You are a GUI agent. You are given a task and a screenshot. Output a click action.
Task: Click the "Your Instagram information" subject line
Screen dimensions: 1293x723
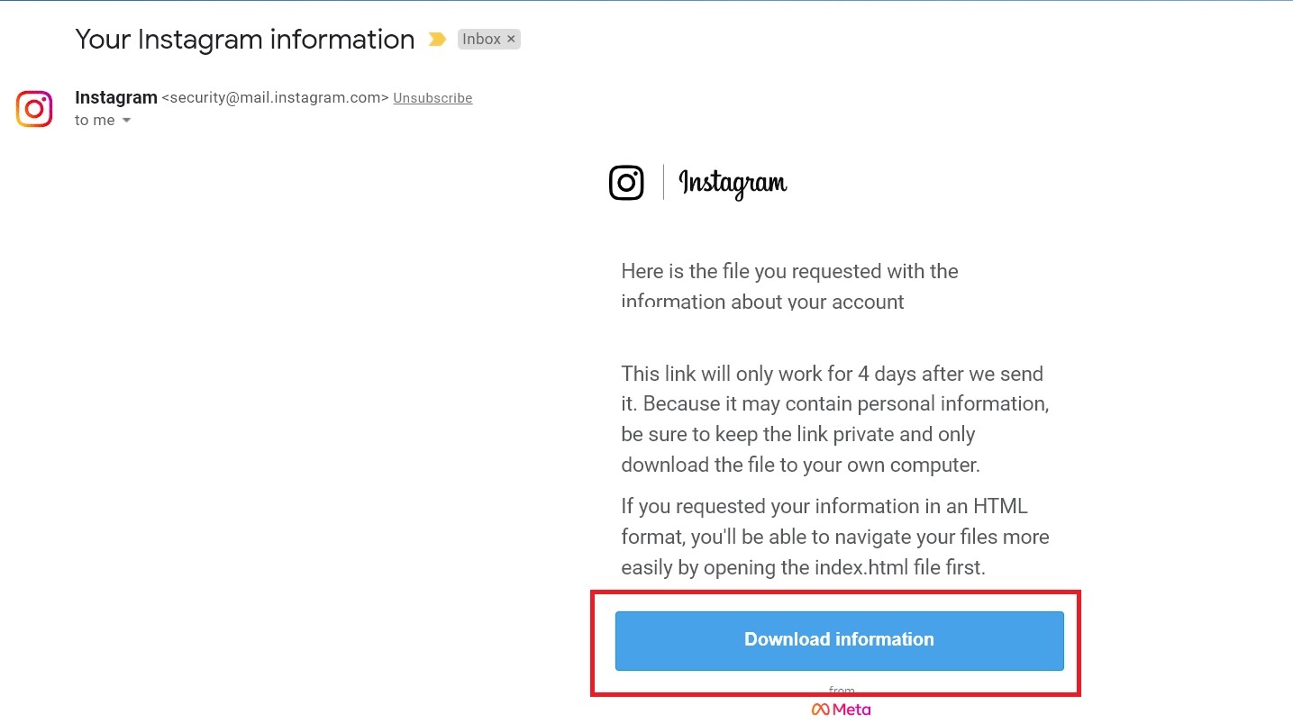click(244, 40)
